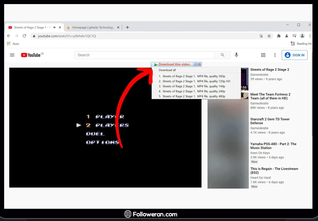
Task: Expand the Download this video dropdown
Action: pos(174,64)
